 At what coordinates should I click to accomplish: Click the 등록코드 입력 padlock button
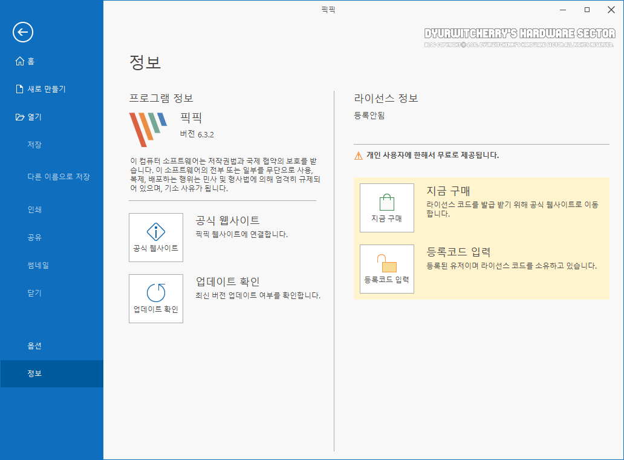(x=387, y=269)
